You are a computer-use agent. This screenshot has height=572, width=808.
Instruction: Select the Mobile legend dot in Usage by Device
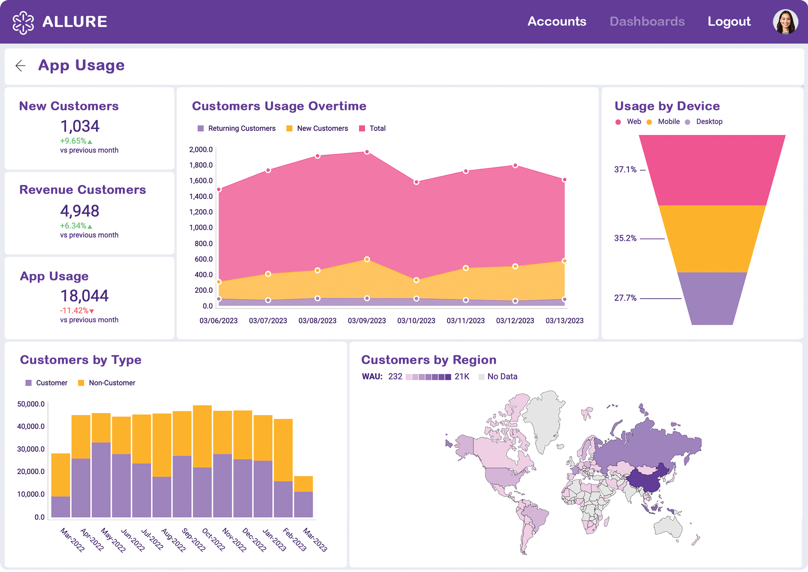pos(649,122)
